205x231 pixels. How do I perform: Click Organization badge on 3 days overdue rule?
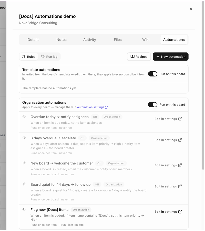point(100,139)
